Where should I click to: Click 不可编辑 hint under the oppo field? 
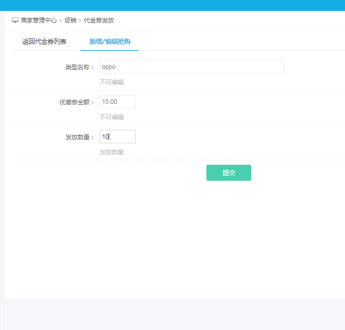112,82
